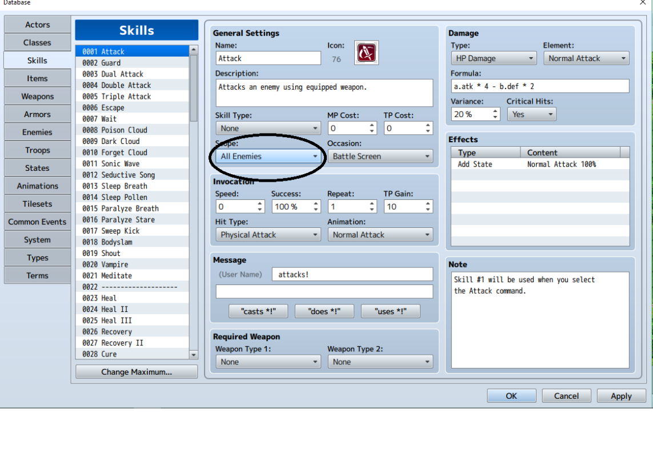This screenshot has width=653, height=457.
Task: Open the Items tab
Action: point(38,78)
